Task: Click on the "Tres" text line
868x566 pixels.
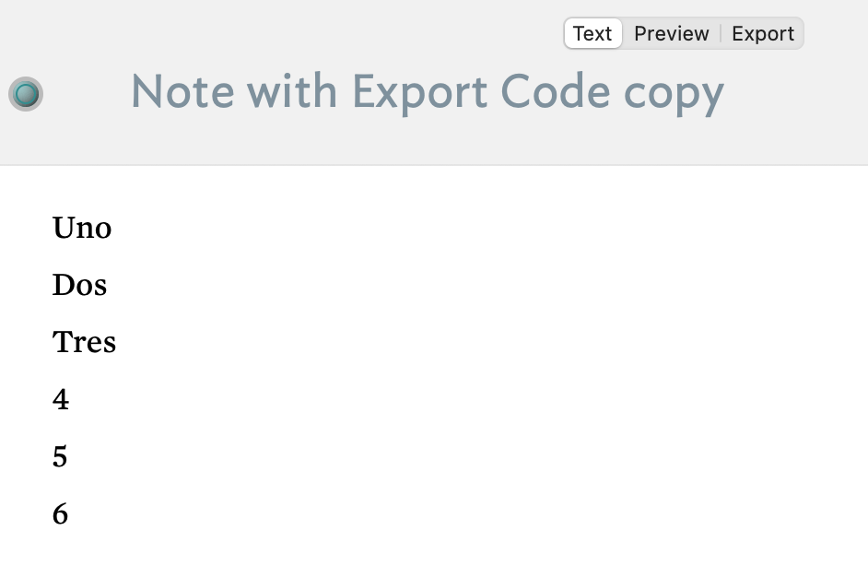Action: tap(84, 342)
